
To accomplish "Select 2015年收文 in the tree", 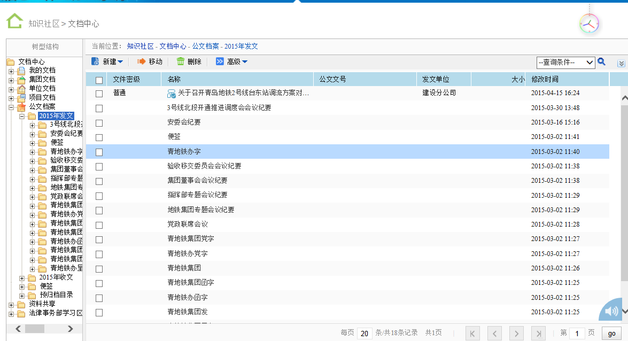I will click(56, 277).
